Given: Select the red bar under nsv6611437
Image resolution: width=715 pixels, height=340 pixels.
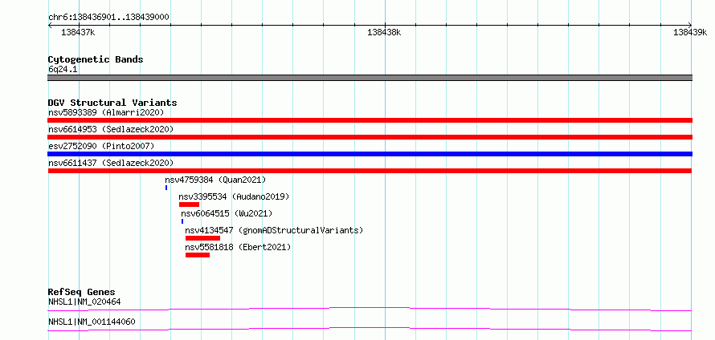Looking at the screenshot, I should [x=370, y=171].
